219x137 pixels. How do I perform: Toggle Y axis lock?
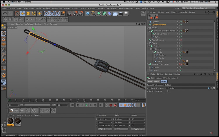52,13
